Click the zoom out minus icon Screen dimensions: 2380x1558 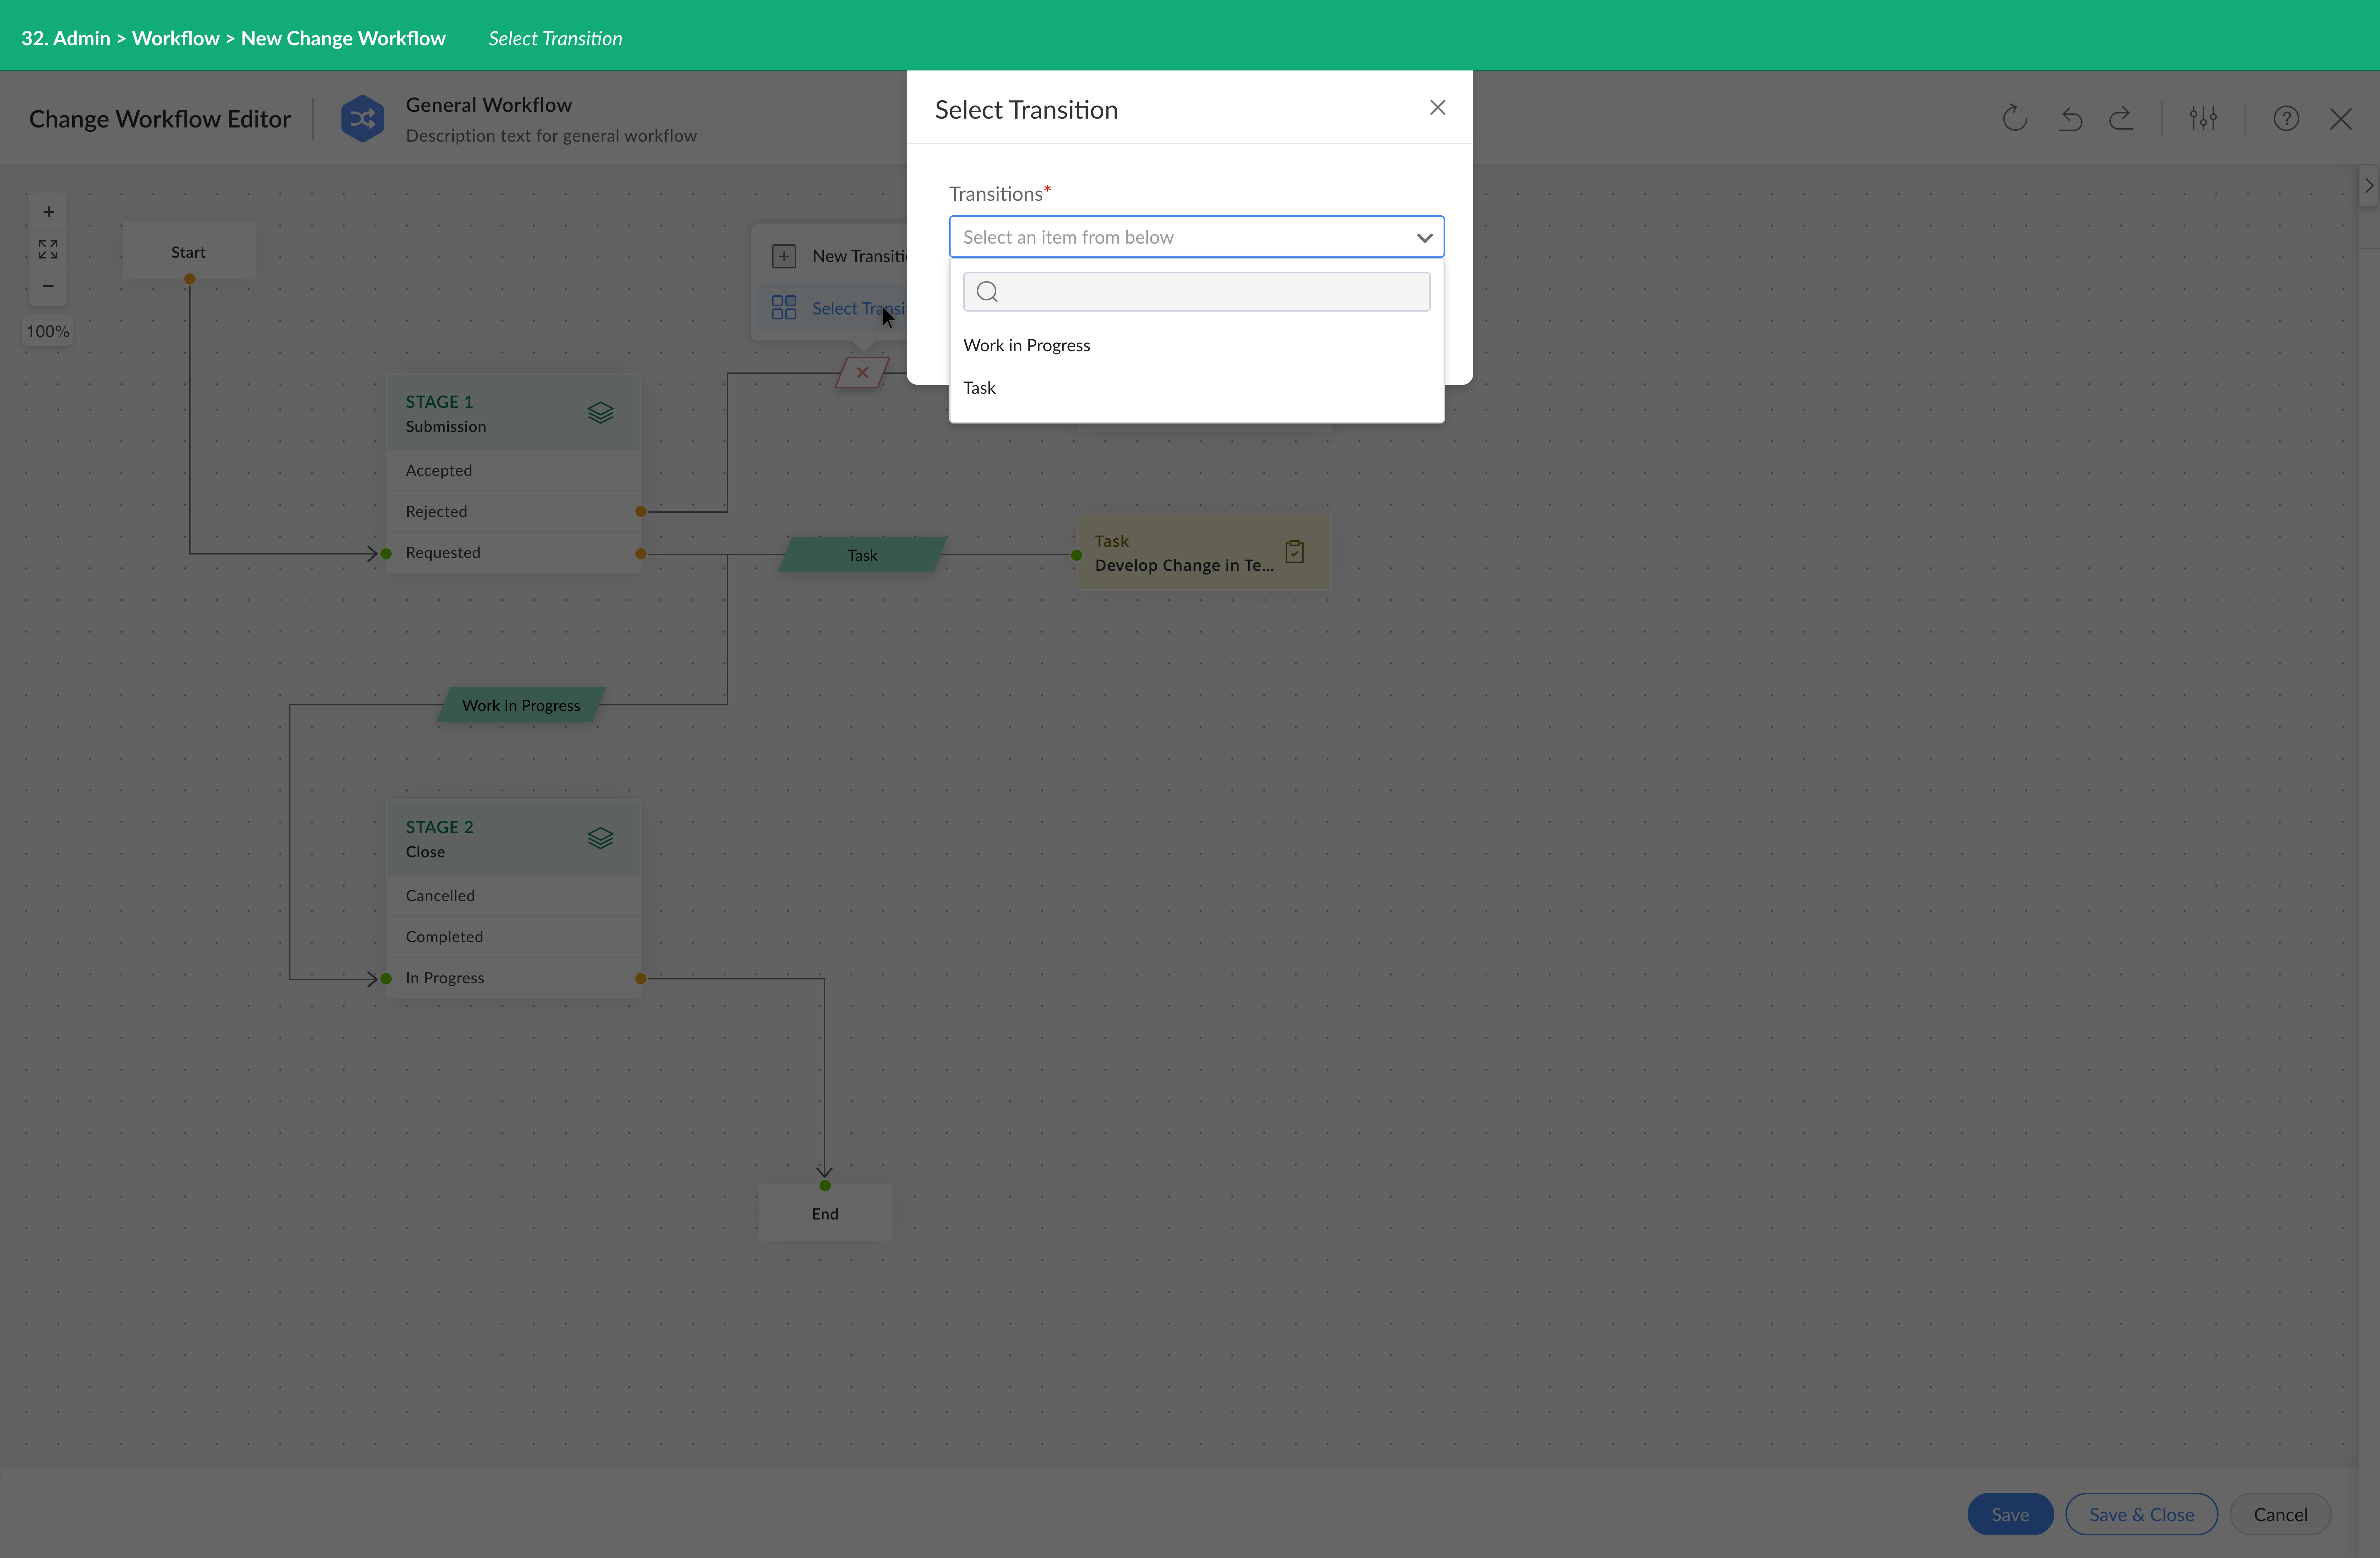click(x=48, y=286)
